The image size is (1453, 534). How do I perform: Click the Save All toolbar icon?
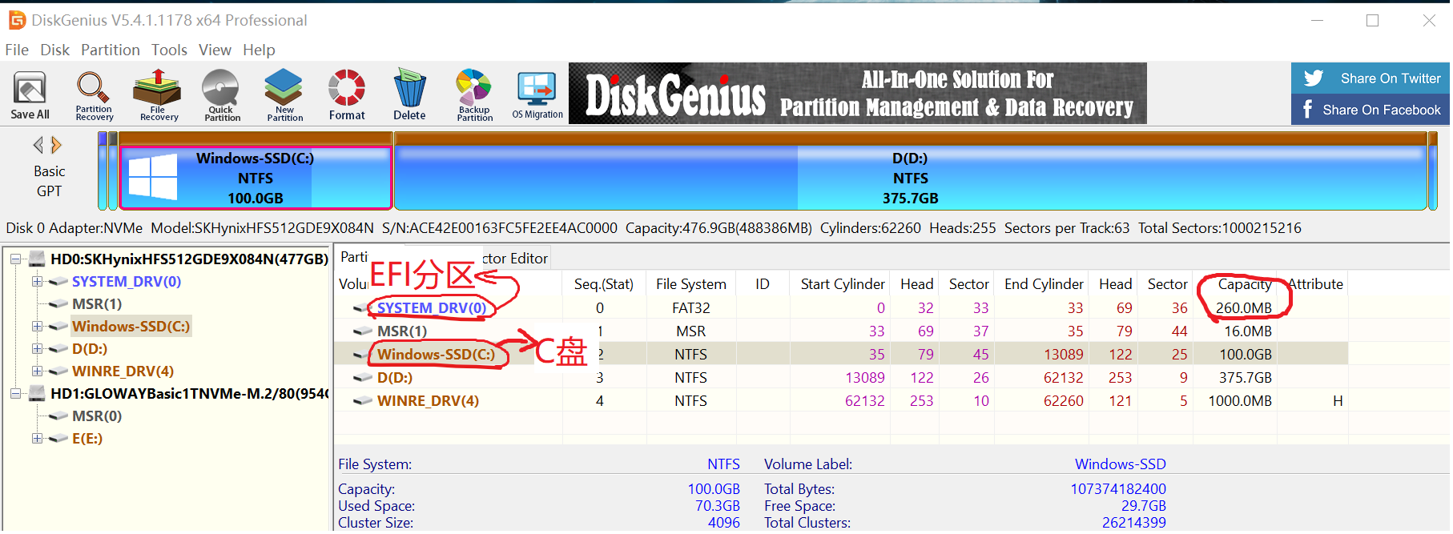(x=30, y=95)
